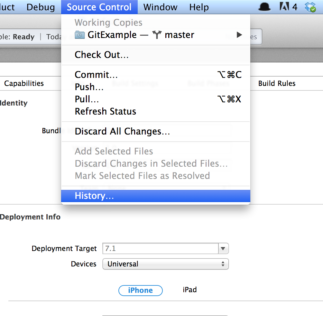The height and width of the screenshot is (316, 323).
Task: Click the master branch icon
Action: (157, 35)
